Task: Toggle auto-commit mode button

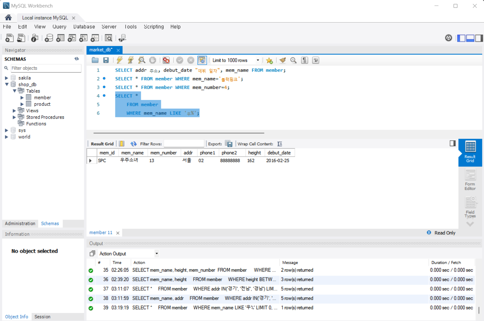Action: coord(202,60)
